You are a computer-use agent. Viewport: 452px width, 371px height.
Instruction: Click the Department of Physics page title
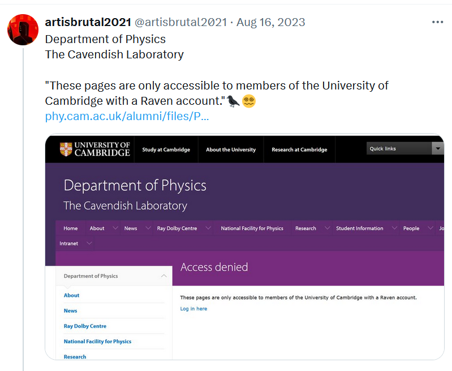[x=135, y=185]
